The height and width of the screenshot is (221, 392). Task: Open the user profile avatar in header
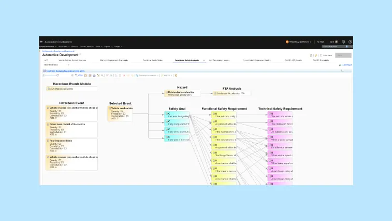click(337, 42)
